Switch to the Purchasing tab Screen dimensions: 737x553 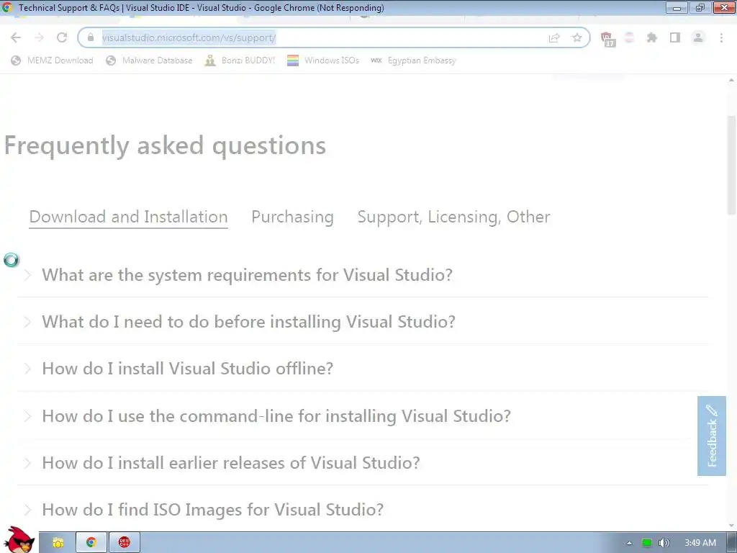point(292,217)
